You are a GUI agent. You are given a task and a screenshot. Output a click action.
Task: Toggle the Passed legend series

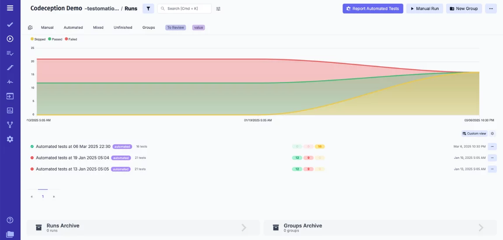(55, 39)
